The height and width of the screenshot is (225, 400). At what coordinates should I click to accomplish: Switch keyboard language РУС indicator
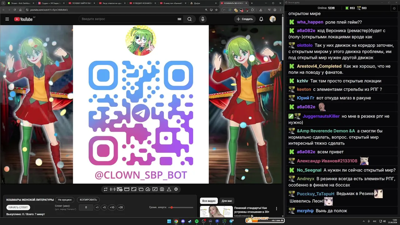[x=375, y=221]
